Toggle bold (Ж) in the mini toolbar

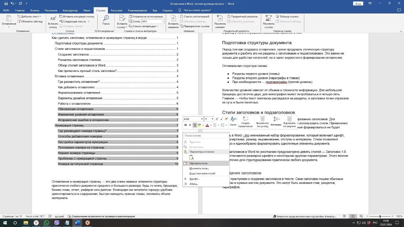click(186, 125)
